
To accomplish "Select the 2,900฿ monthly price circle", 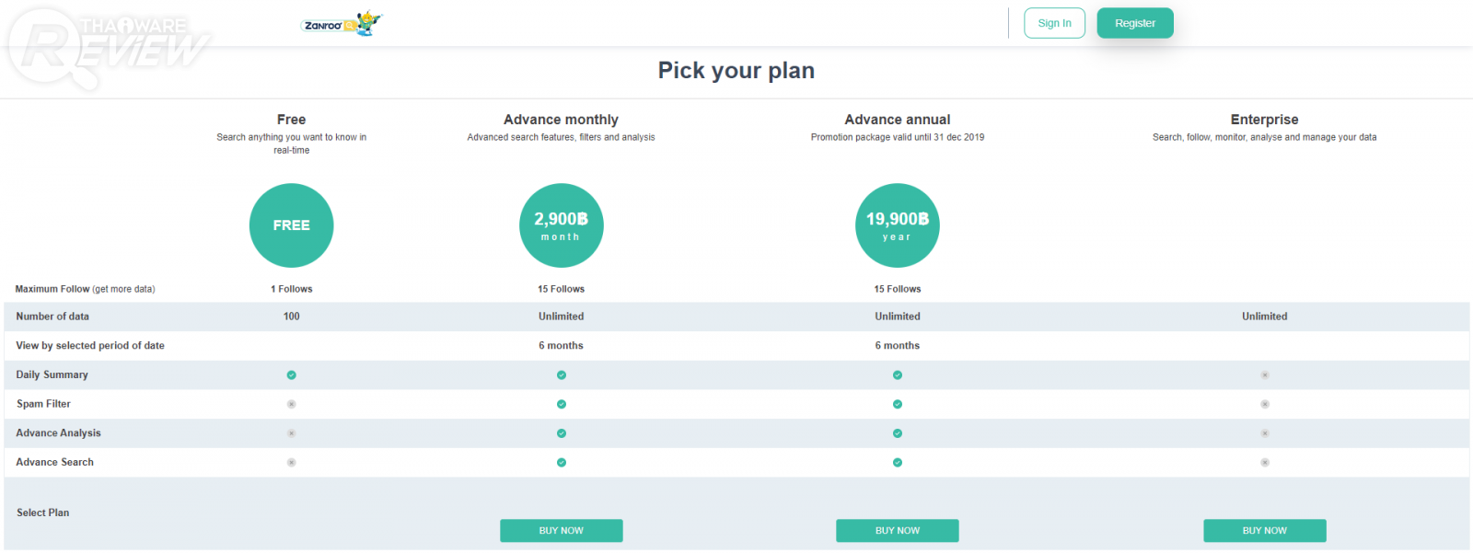I will 562,225.
